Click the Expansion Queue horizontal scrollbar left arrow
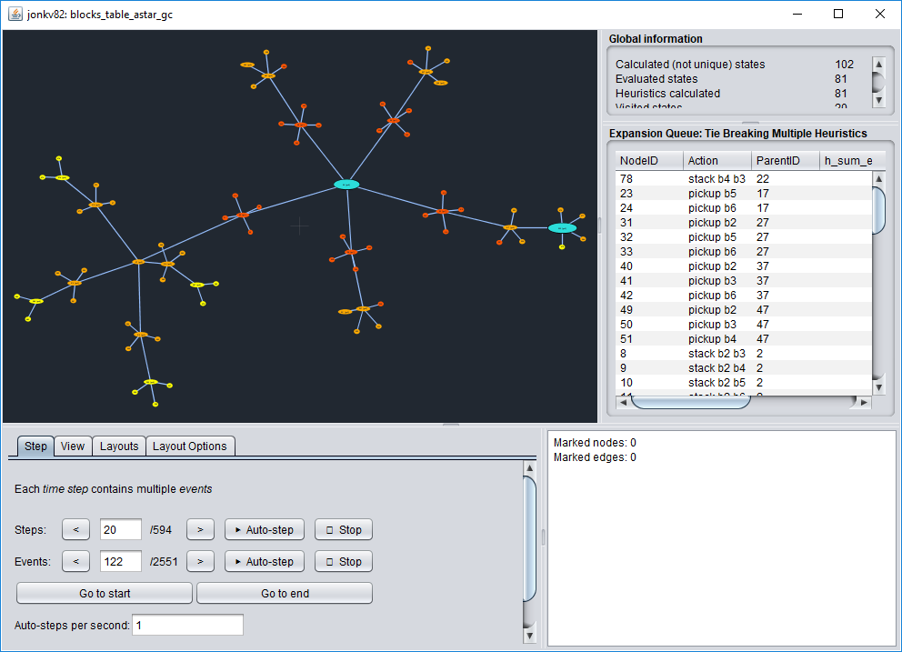Image resolution: width=902 pixels, height=652 pixels. 623,402
